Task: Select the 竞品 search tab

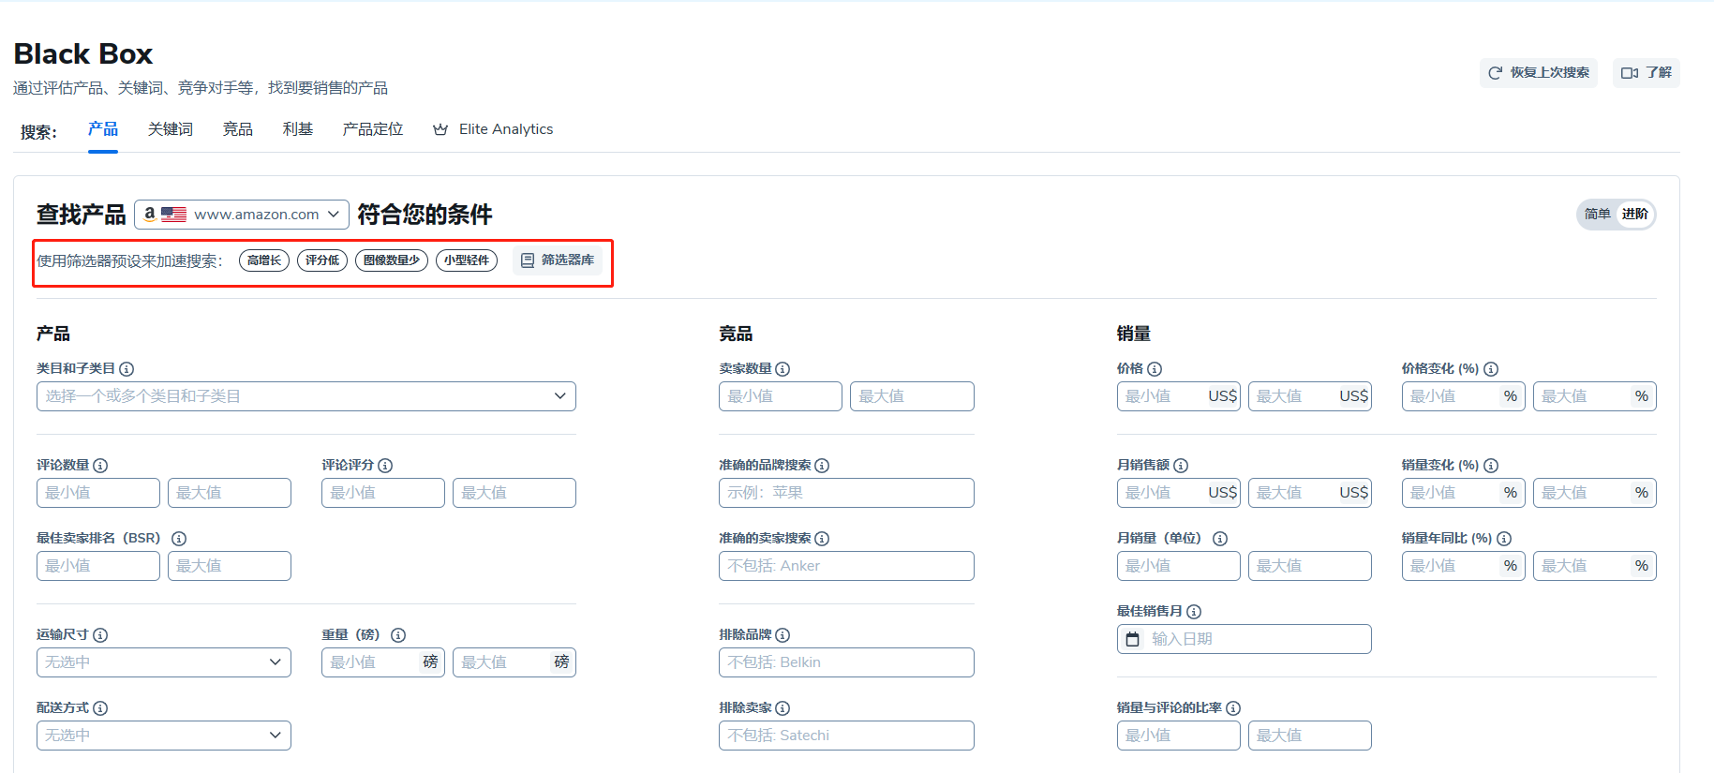Action: (238, 129)
